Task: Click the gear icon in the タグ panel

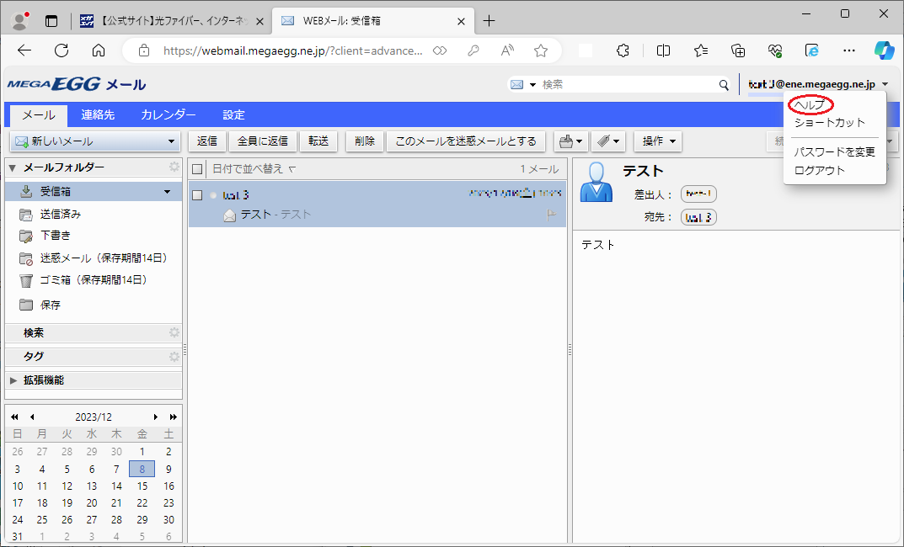Action: click(x=174, y=356)
